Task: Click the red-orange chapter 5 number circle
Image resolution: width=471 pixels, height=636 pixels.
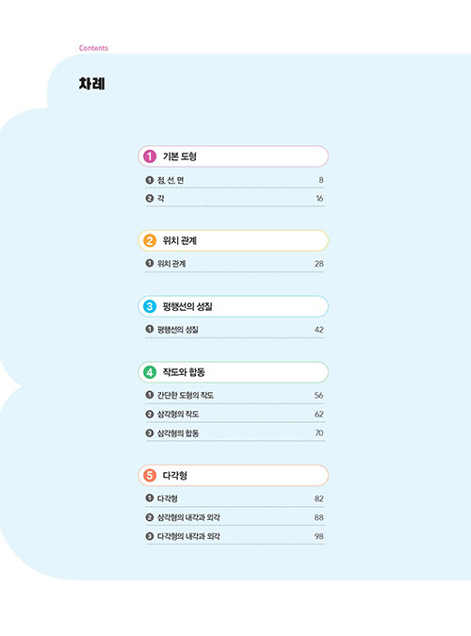Action: click(150, 475)
